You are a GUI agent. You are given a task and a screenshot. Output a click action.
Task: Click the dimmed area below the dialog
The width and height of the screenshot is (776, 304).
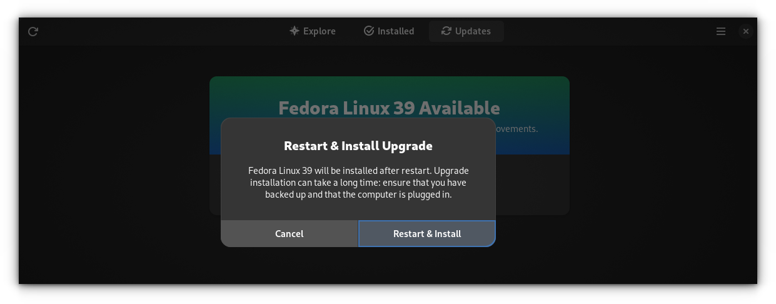[x=388, y=265]
